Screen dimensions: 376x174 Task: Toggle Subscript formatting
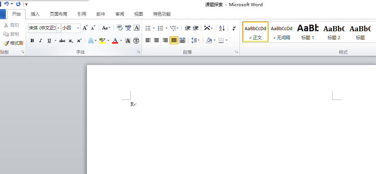[x=71, y=41]
